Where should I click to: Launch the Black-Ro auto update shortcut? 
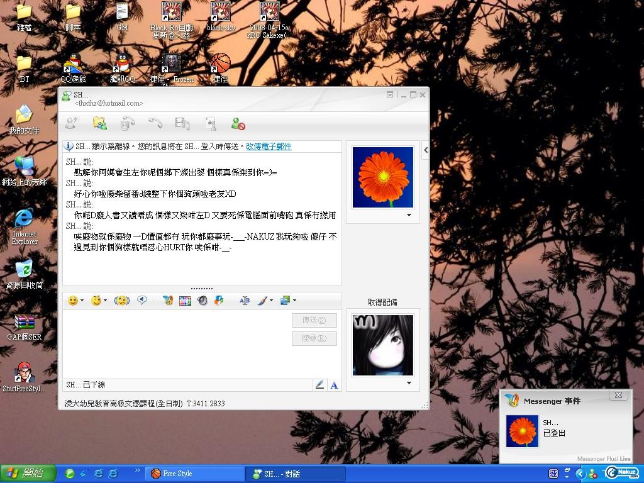coord(171,21)
